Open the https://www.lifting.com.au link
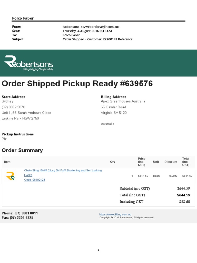The height and width of the screenshot is (263, 197). coord(115,214)
